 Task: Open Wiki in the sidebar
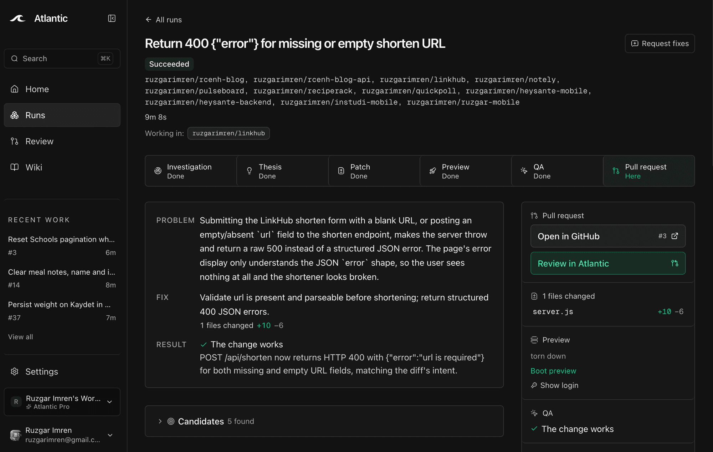(x=62, y=167)
